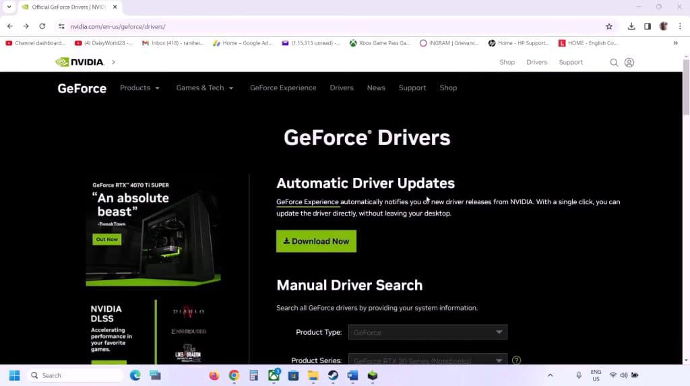690x386 pixels.
Task: Expand the Products dropdown menu
Action: click(139, 88)
